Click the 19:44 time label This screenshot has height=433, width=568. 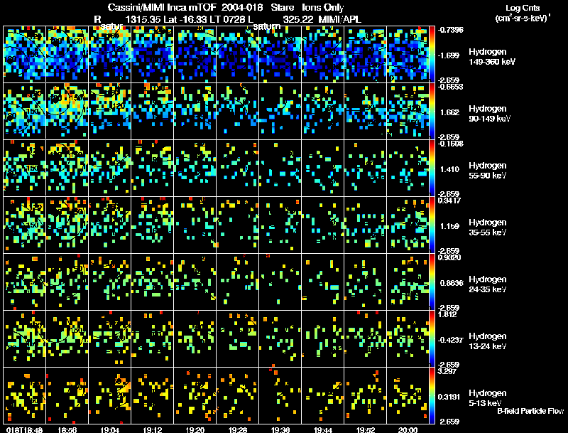click(322, 429)
